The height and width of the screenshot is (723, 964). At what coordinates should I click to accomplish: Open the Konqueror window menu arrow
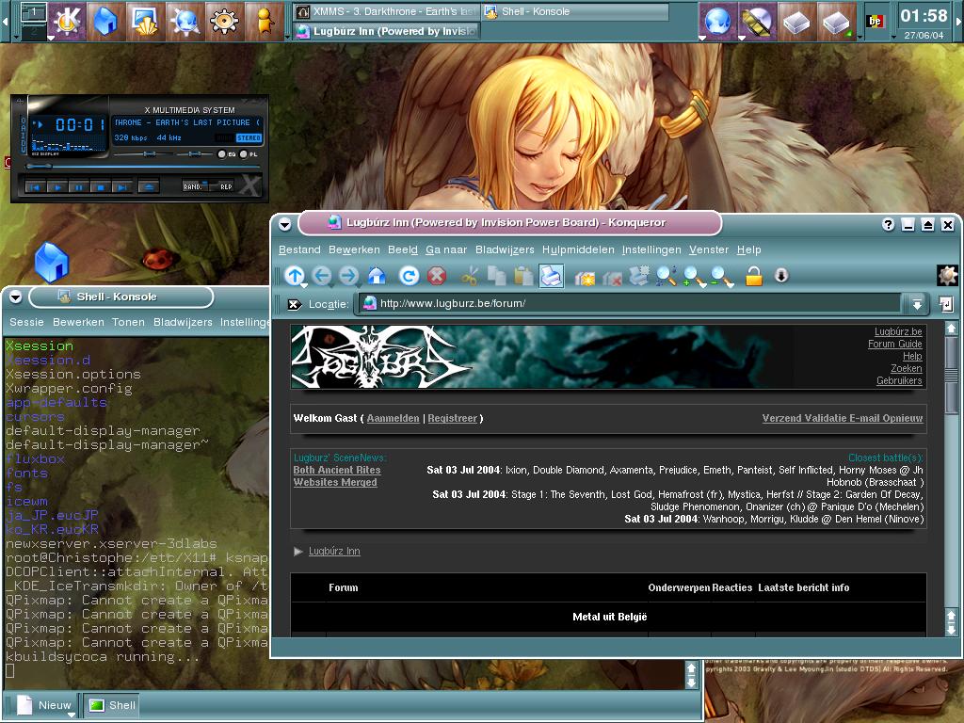284,224
